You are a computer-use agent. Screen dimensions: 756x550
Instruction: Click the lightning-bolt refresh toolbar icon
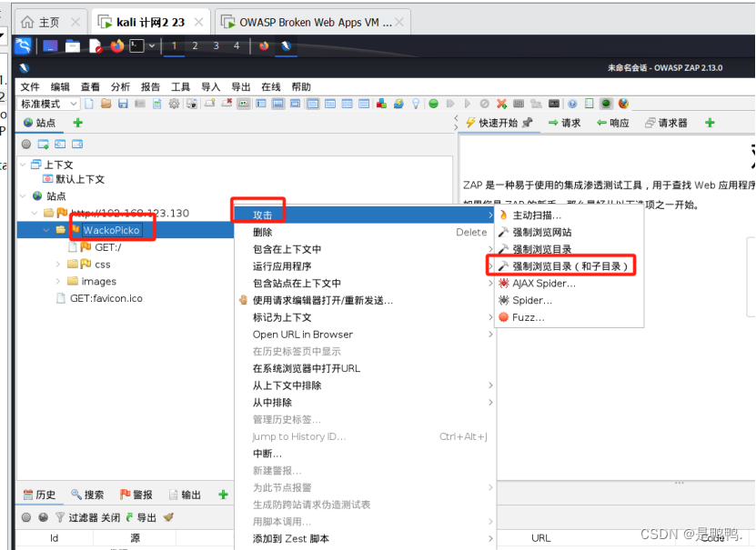click(398, 104)
